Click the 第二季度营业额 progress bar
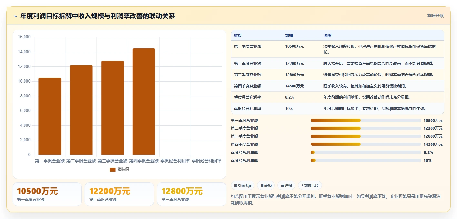The height and width of the screenshot is (219, 457). click(x=366, y=128)
